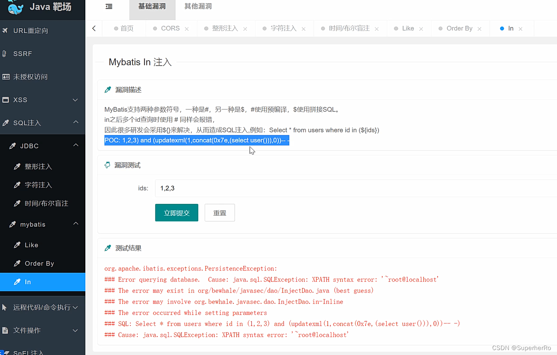This screenshot has width=557, height=355.
Task: Click the '### Error querying database' line
Action: pos(272,280)
